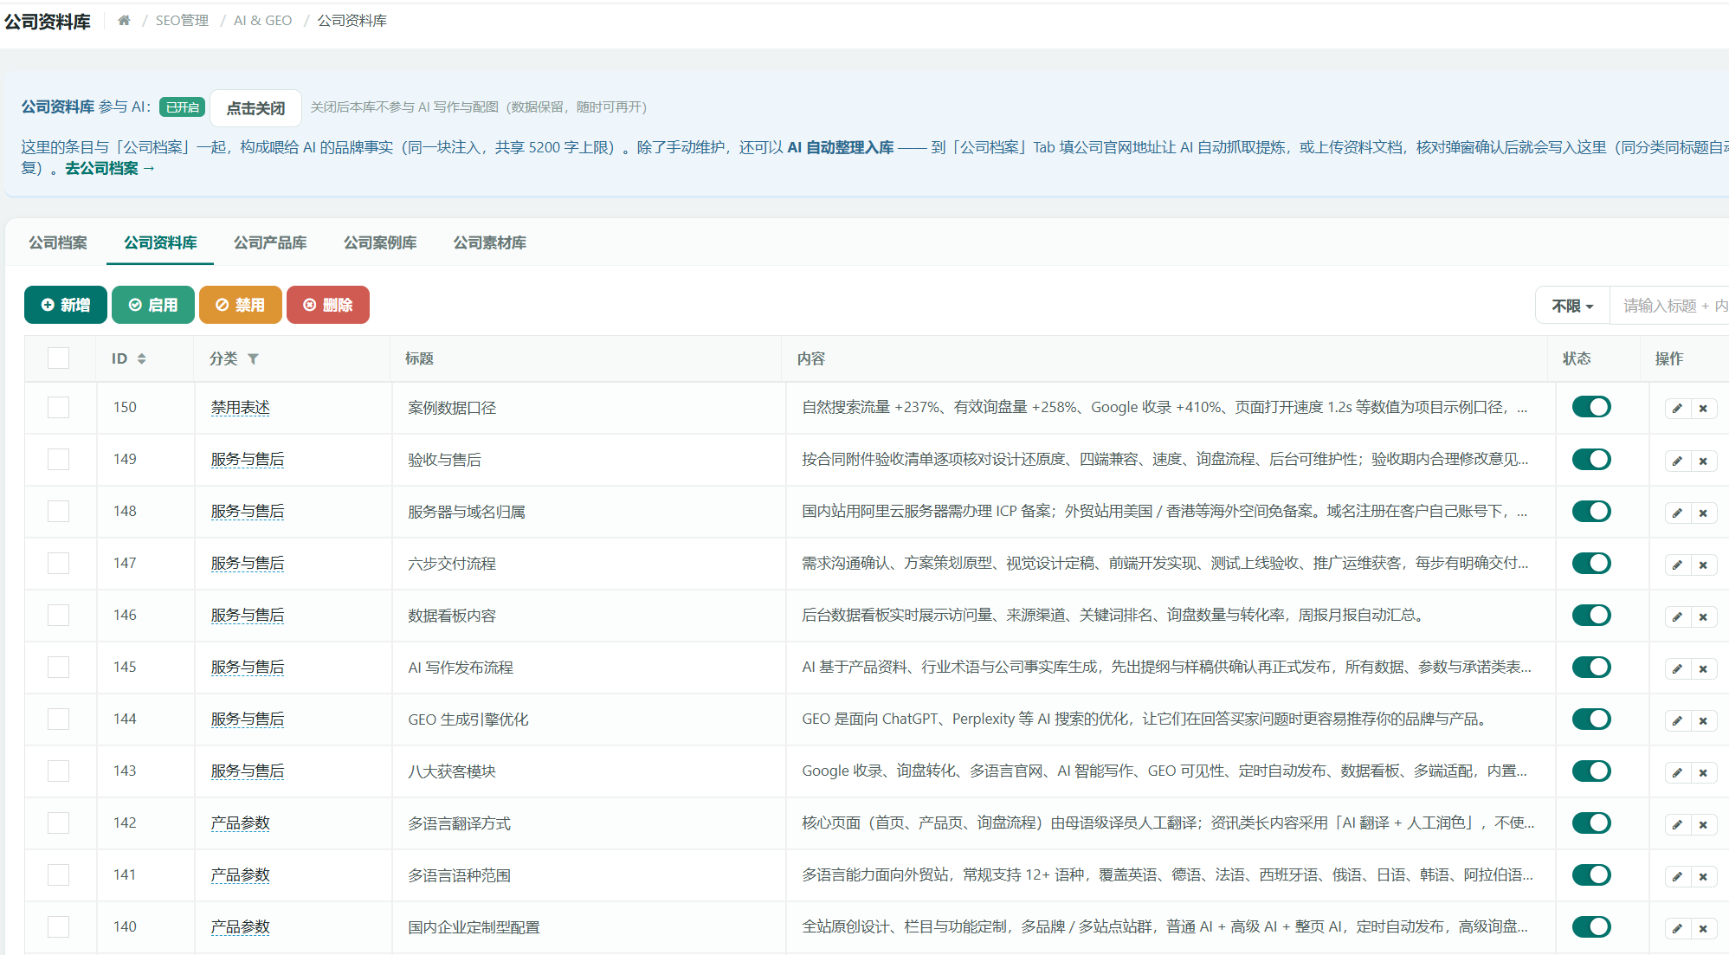Viewport: 1729px width, 955px height.
Task: Click the search field 请输入标题
Action: coord(1669,306)
